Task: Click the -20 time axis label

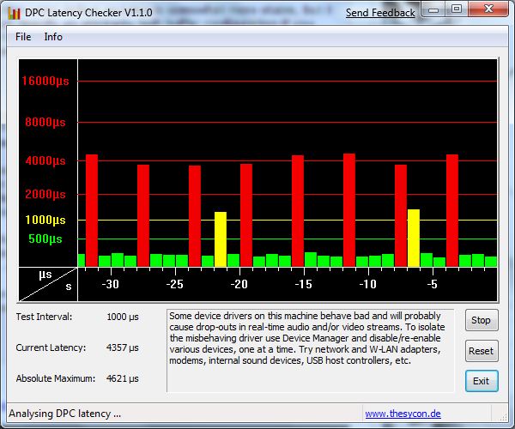Action: coord(239,284)
